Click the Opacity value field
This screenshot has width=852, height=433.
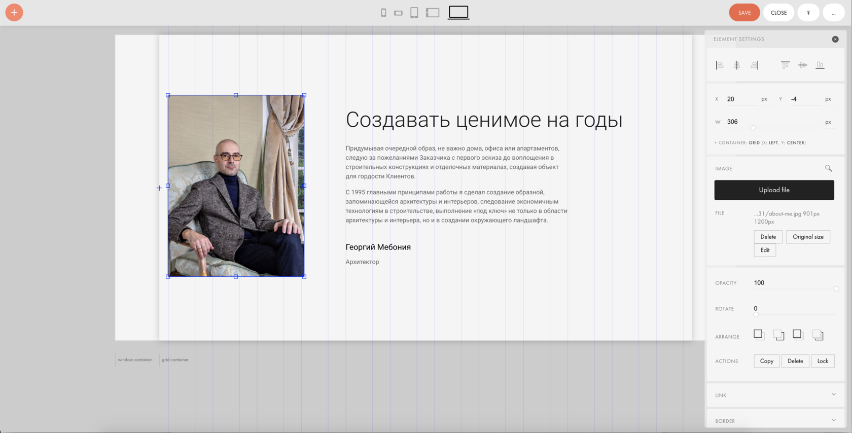794,283
